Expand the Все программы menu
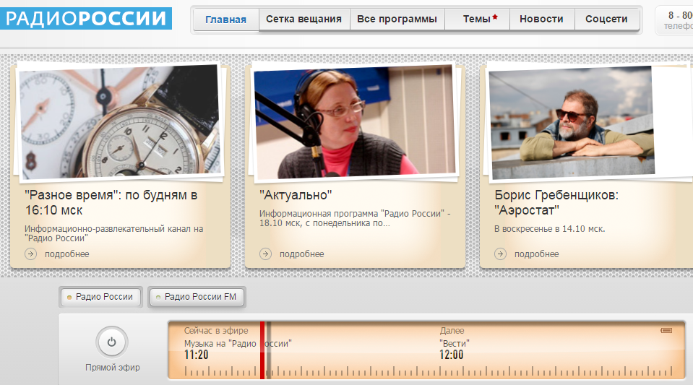Screen dimensions: 693x385 397,20
